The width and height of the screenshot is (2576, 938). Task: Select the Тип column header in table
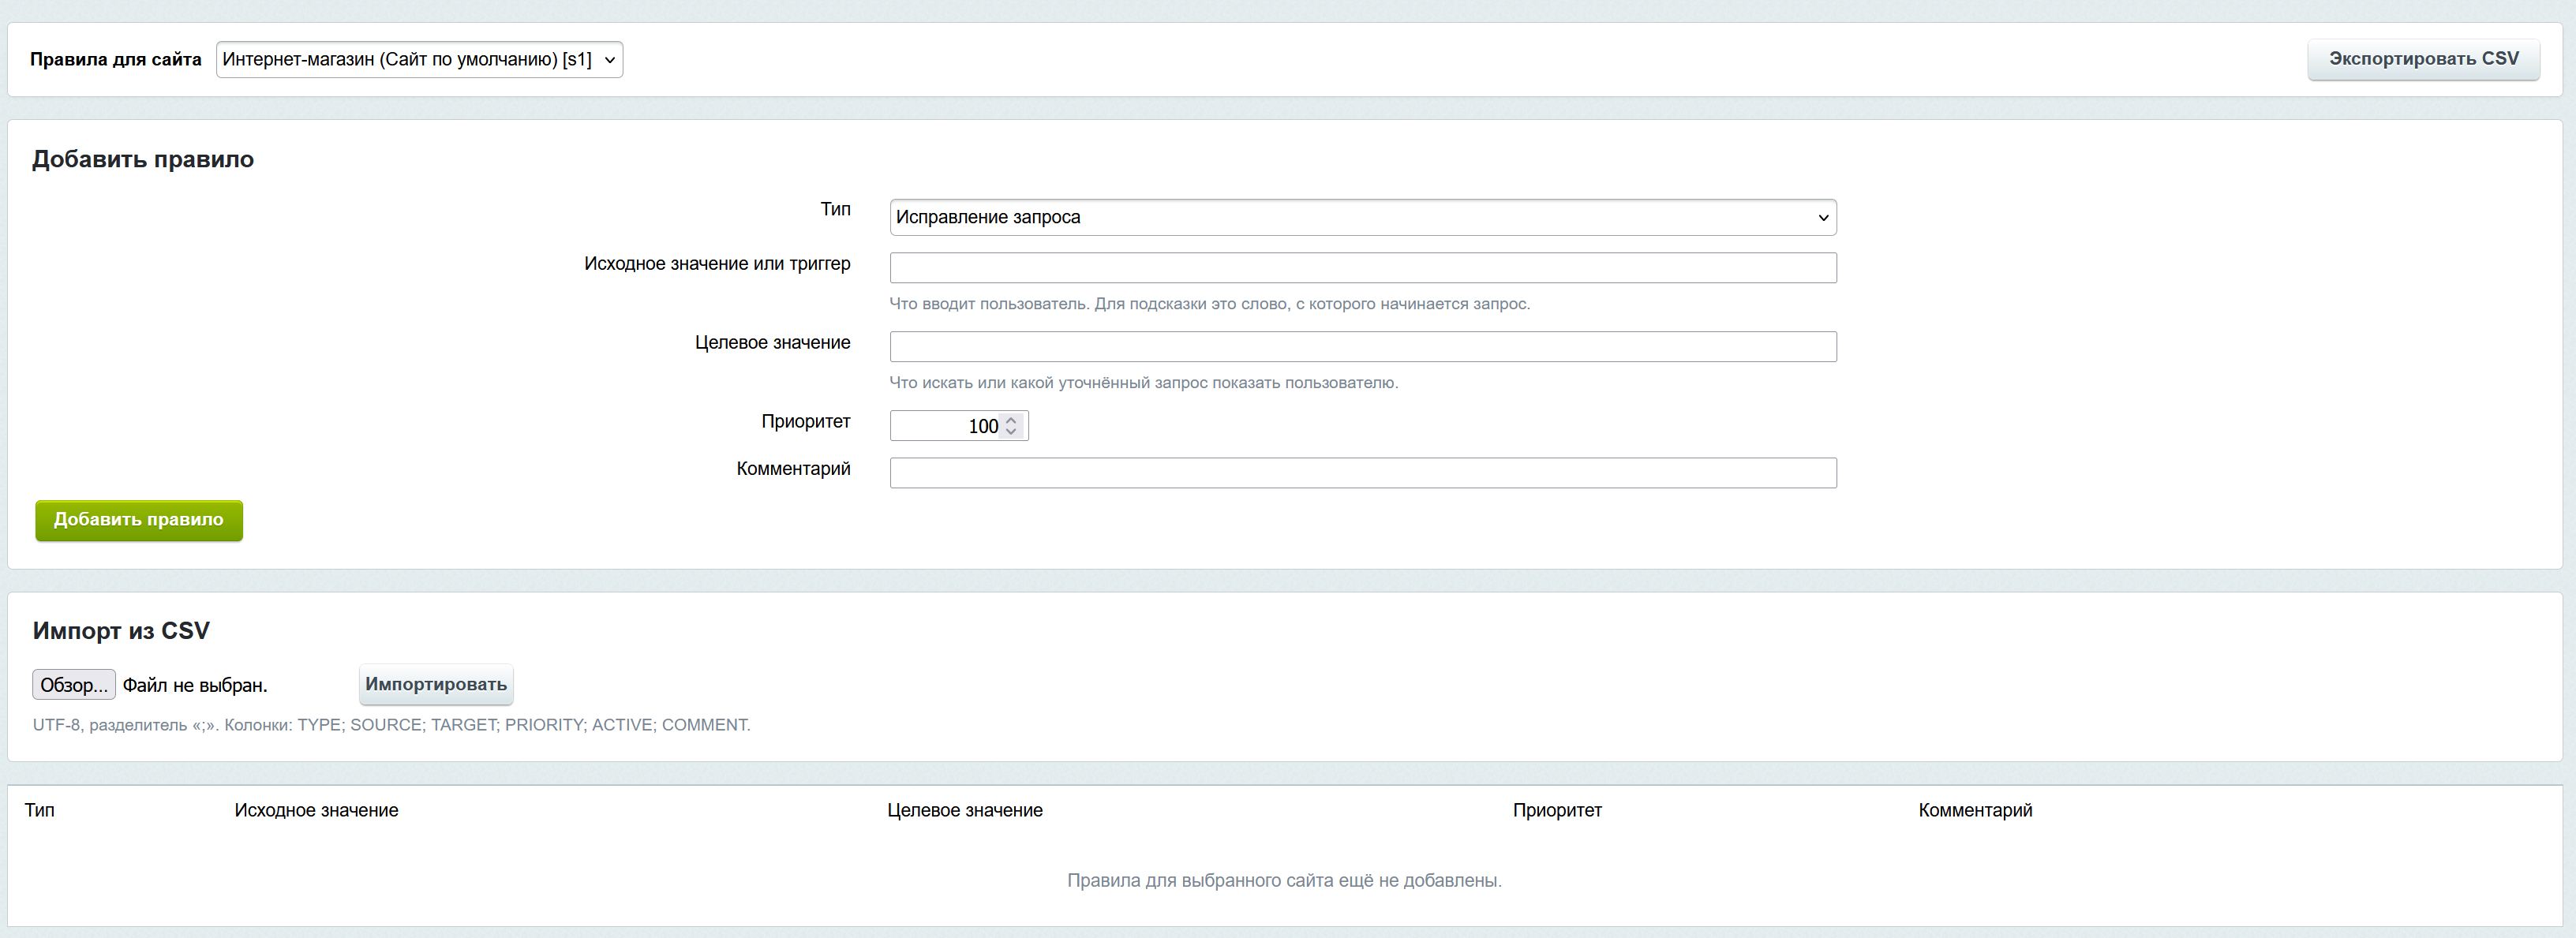point(40,810)
